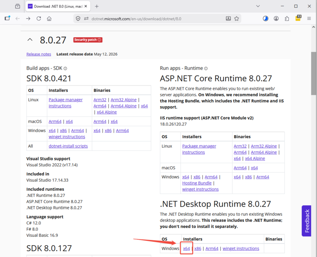The width and height of the screenshot is (317, 257).
Task: Open the extensions puzzle icon
Action: [286, 19]
